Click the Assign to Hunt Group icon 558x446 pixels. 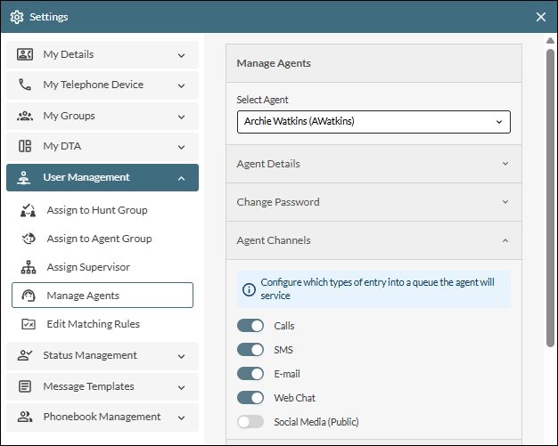coord(29,210)
